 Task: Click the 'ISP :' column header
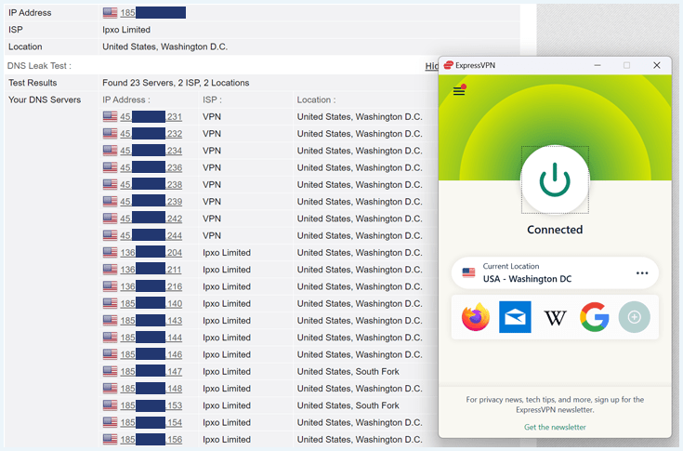click(x=212, y=99)
